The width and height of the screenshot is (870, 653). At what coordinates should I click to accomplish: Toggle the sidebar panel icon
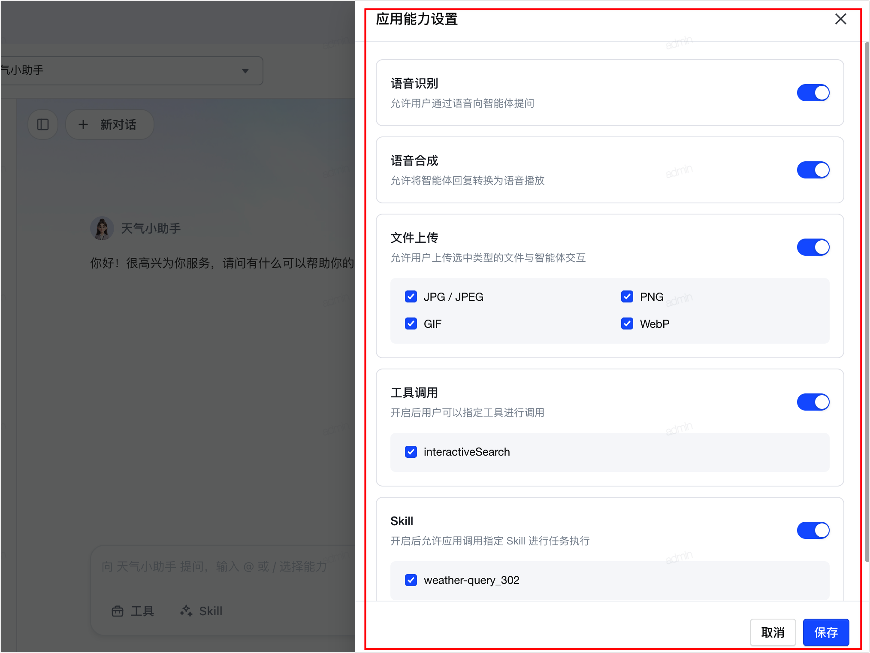43,124
